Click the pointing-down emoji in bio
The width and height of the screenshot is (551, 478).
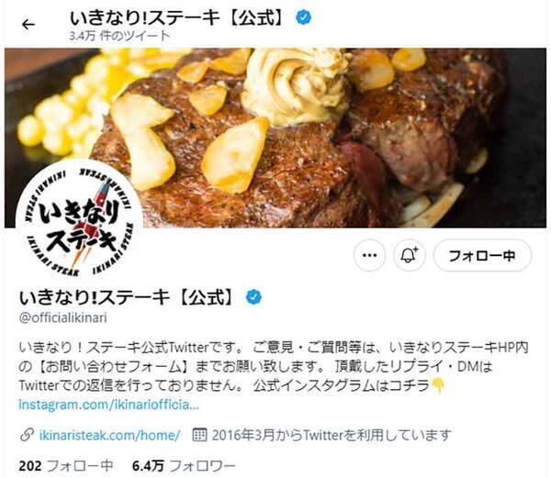point(438,385)
